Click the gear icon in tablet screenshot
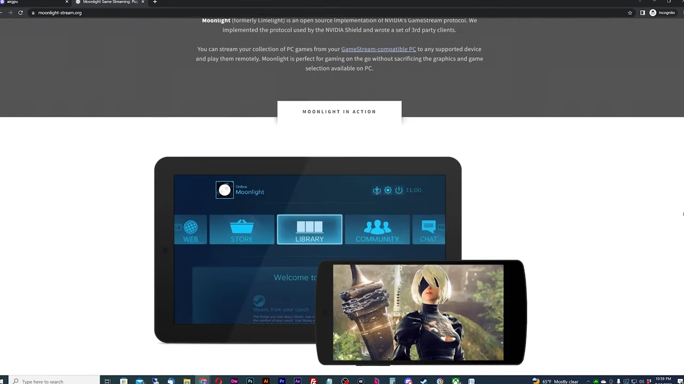This screenshot has height=384, width=684. (x=388, y=190)
